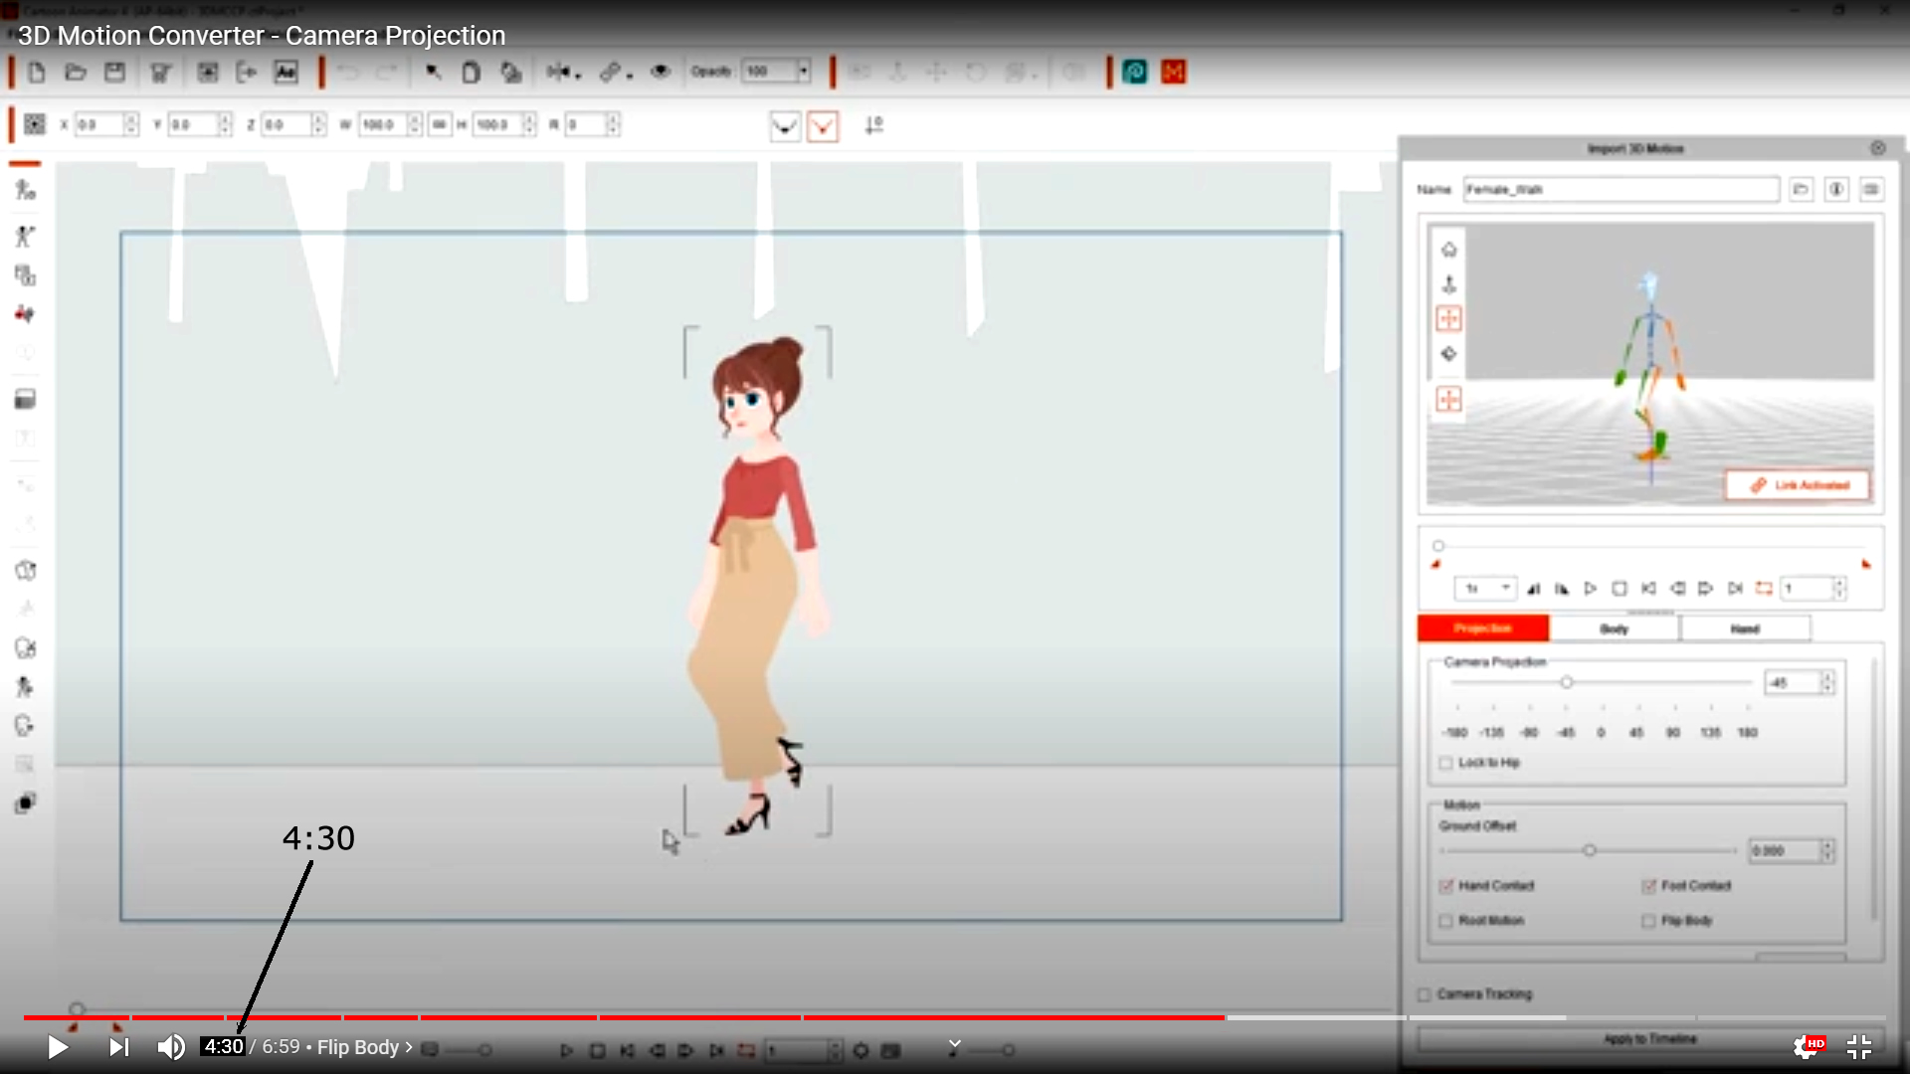The width and height of the screenshot is (1910, 1074).
Task: Click the paste clipboard icon in toolbar
Action: pyautogui.click(x=471, y=73)
